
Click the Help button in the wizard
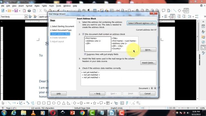click(59, 93)
